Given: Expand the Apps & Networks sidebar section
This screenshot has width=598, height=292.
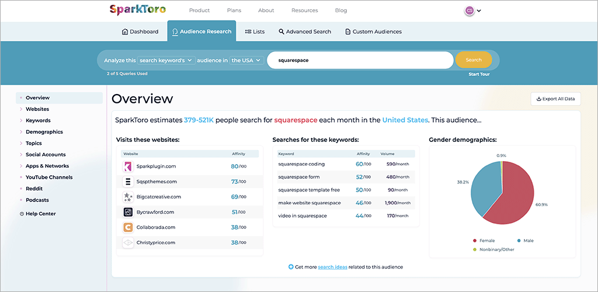Looking at the screenshot, I should [x=47, y=166].
